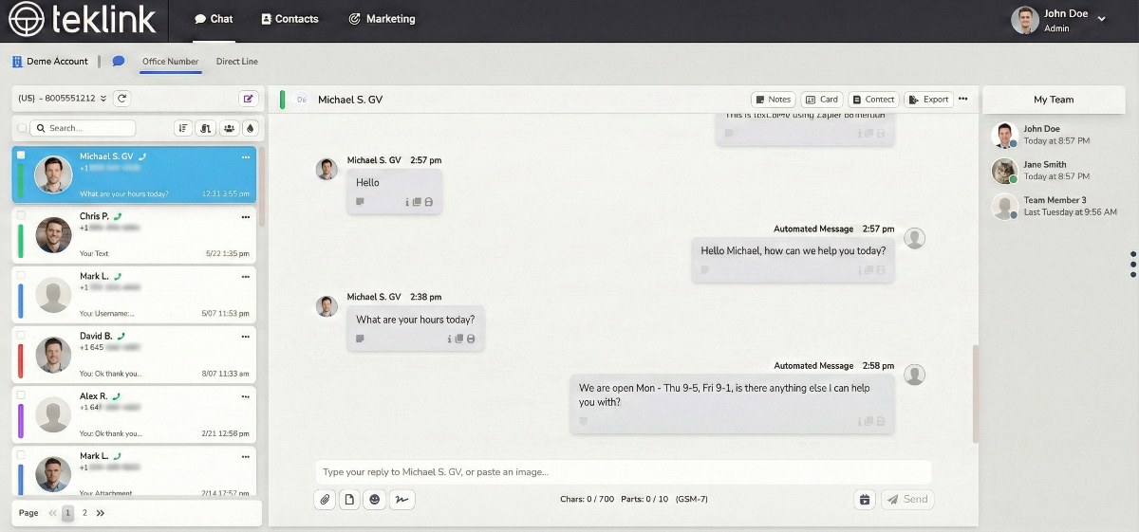Click the red color bar on David B. card
The height and width of the screenshot is (532, 1139).
[x=21, y=359]
